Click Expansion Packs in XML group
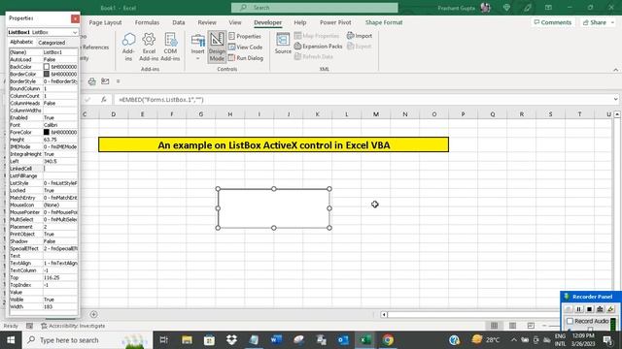The image size is (622, 349). point(318,47)
